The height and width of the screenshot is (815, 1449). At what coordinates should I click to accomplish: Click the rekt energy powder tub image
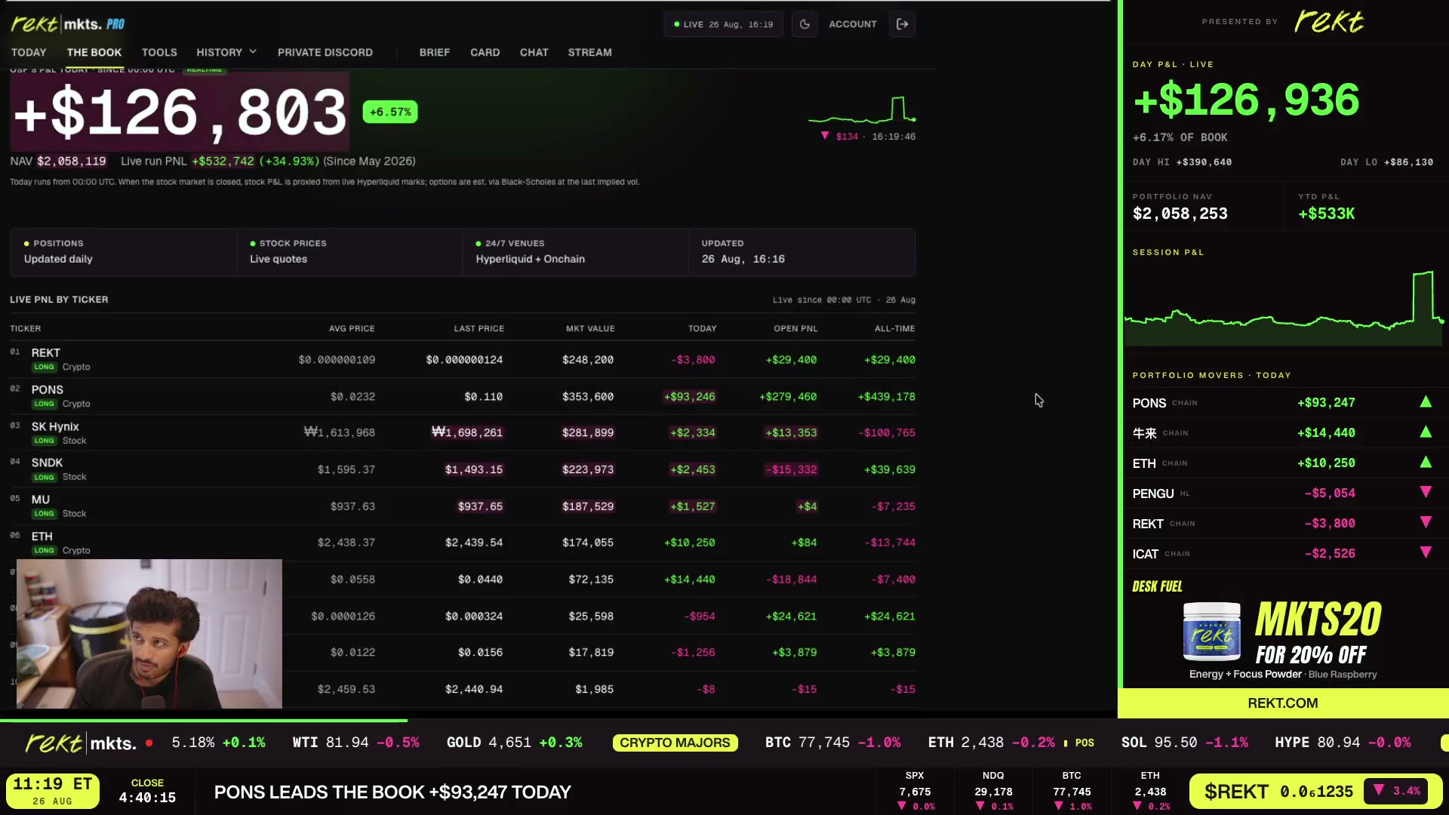click(1212, 632)
